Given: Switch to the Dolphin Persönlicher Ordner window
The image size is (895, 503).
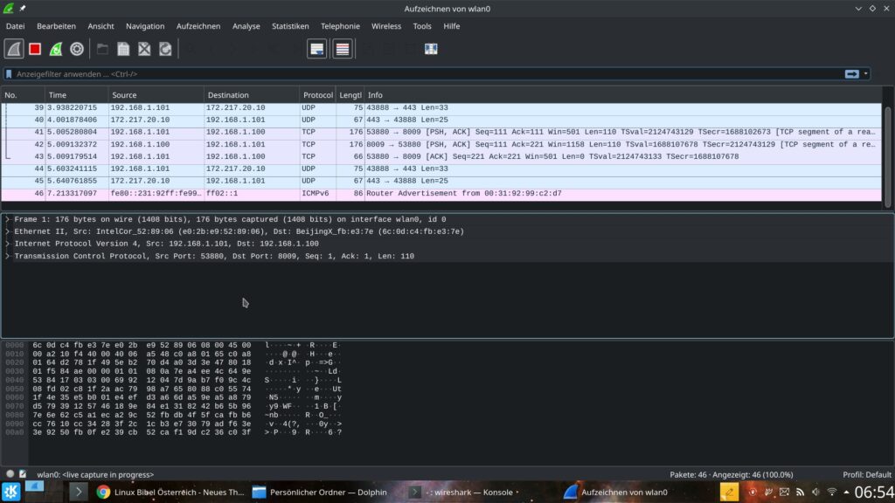Looking at the screenshot, I should [x=320, y=493].
